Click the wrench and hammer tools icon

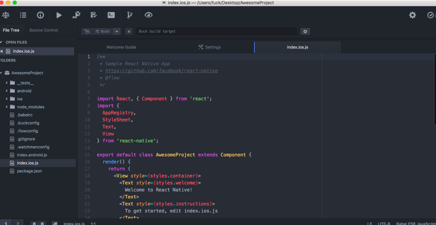click(76, 15)
